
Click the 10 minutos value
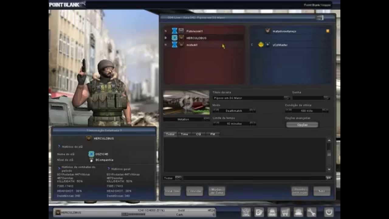(x=234, y=123)
